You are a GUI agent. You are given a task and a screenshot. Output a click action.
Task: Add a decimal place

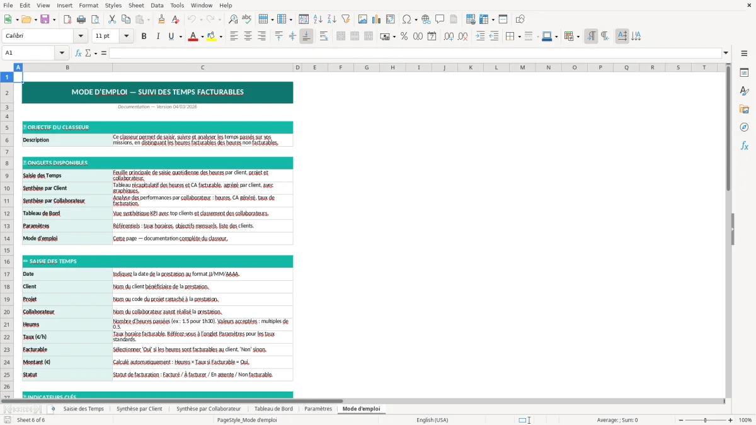click(x=449, y=37)
